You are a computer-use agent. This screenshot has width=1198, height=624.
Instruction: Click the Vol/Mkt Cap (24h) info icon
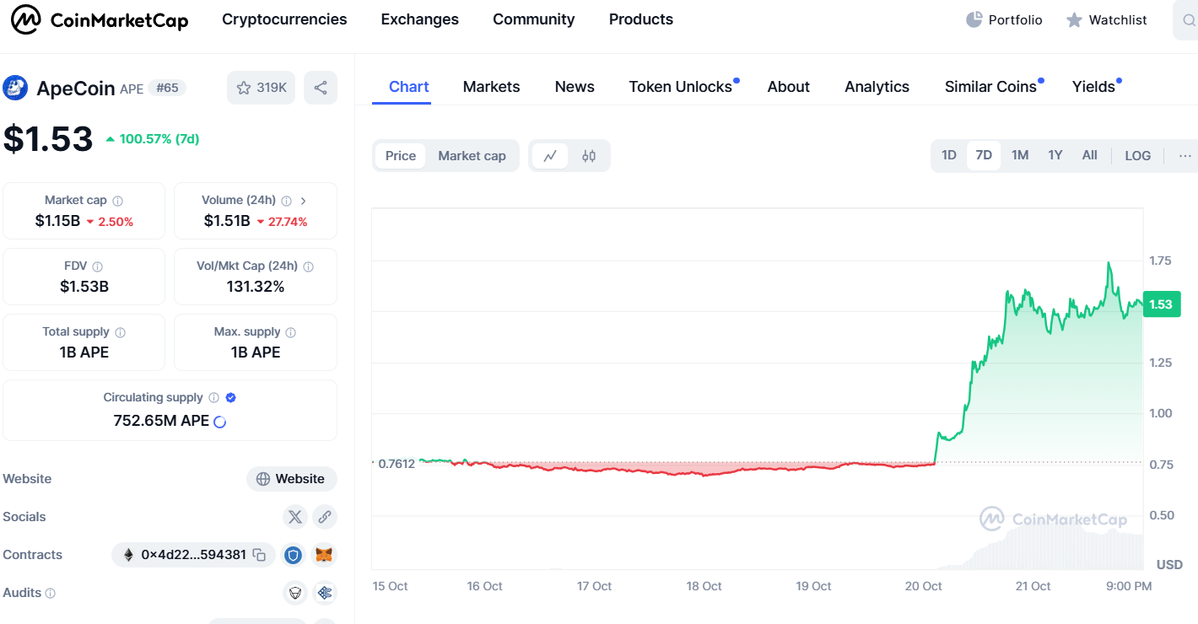pyautogui.click(x=308, y=266)
